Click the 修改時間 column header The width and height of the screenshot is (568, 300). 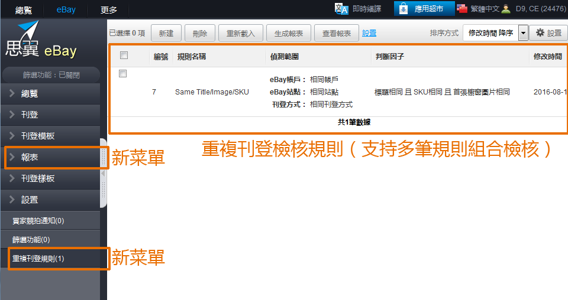click(548, 56)
